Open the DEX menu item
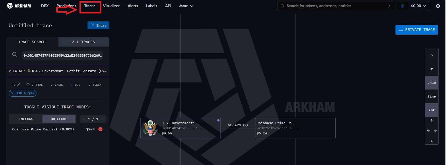 tap(44, 6)
